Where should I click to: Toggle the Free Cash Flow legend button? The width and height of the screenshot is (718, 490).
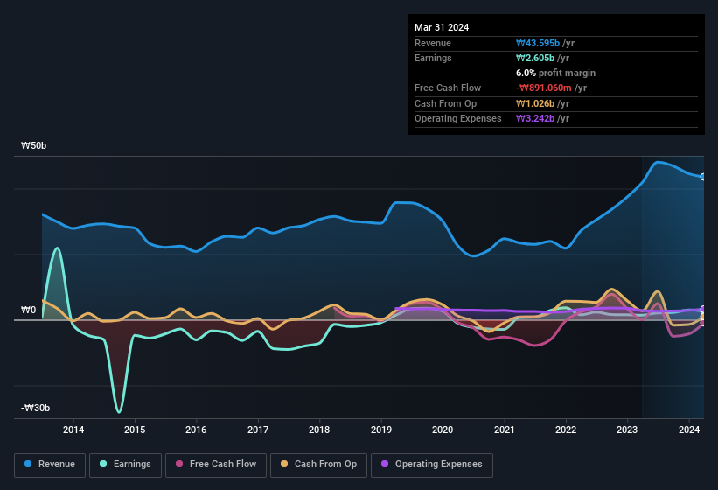(x=216, y=465)
